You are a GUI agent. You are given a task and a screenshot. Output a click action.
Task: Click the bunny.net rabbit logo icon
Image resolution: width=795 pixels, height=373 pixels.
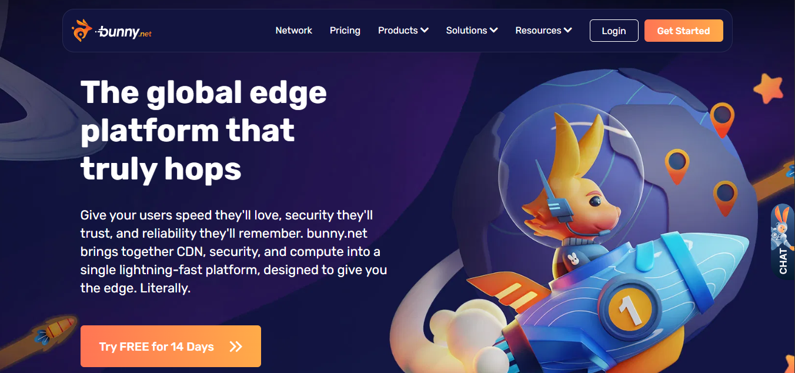tap(82, 30)
